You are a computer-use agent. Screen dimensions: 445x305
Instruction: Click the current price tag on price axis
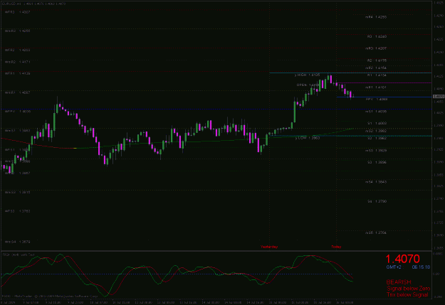(439, 97)
